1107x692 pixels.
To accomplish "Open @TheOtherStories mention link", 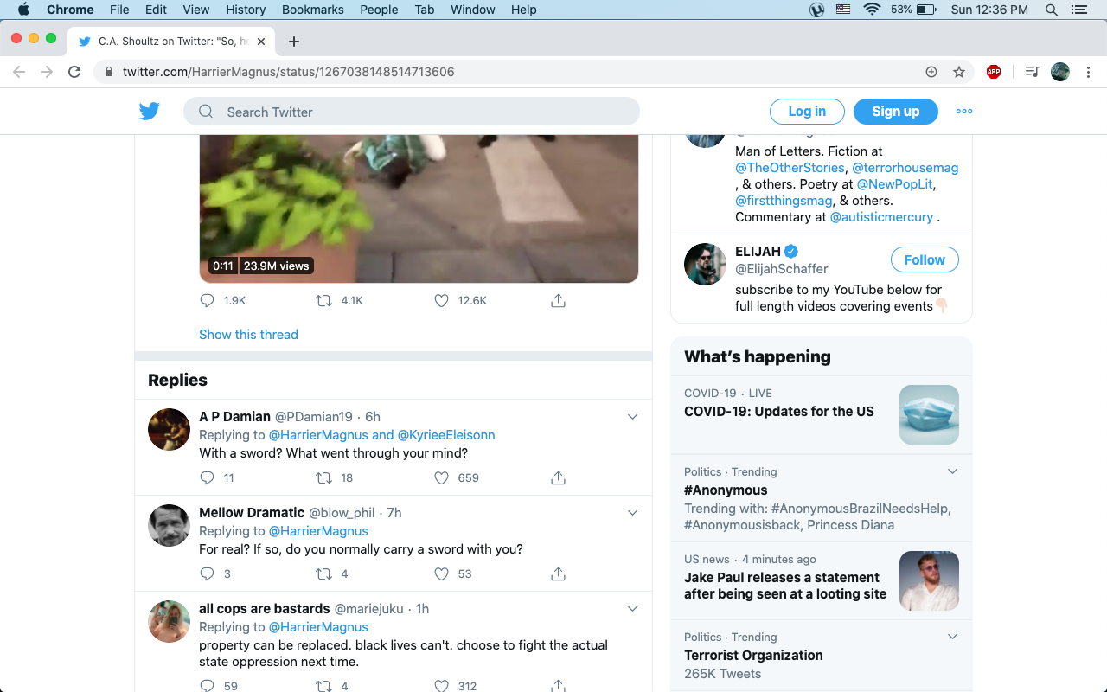I will [790, 168].
